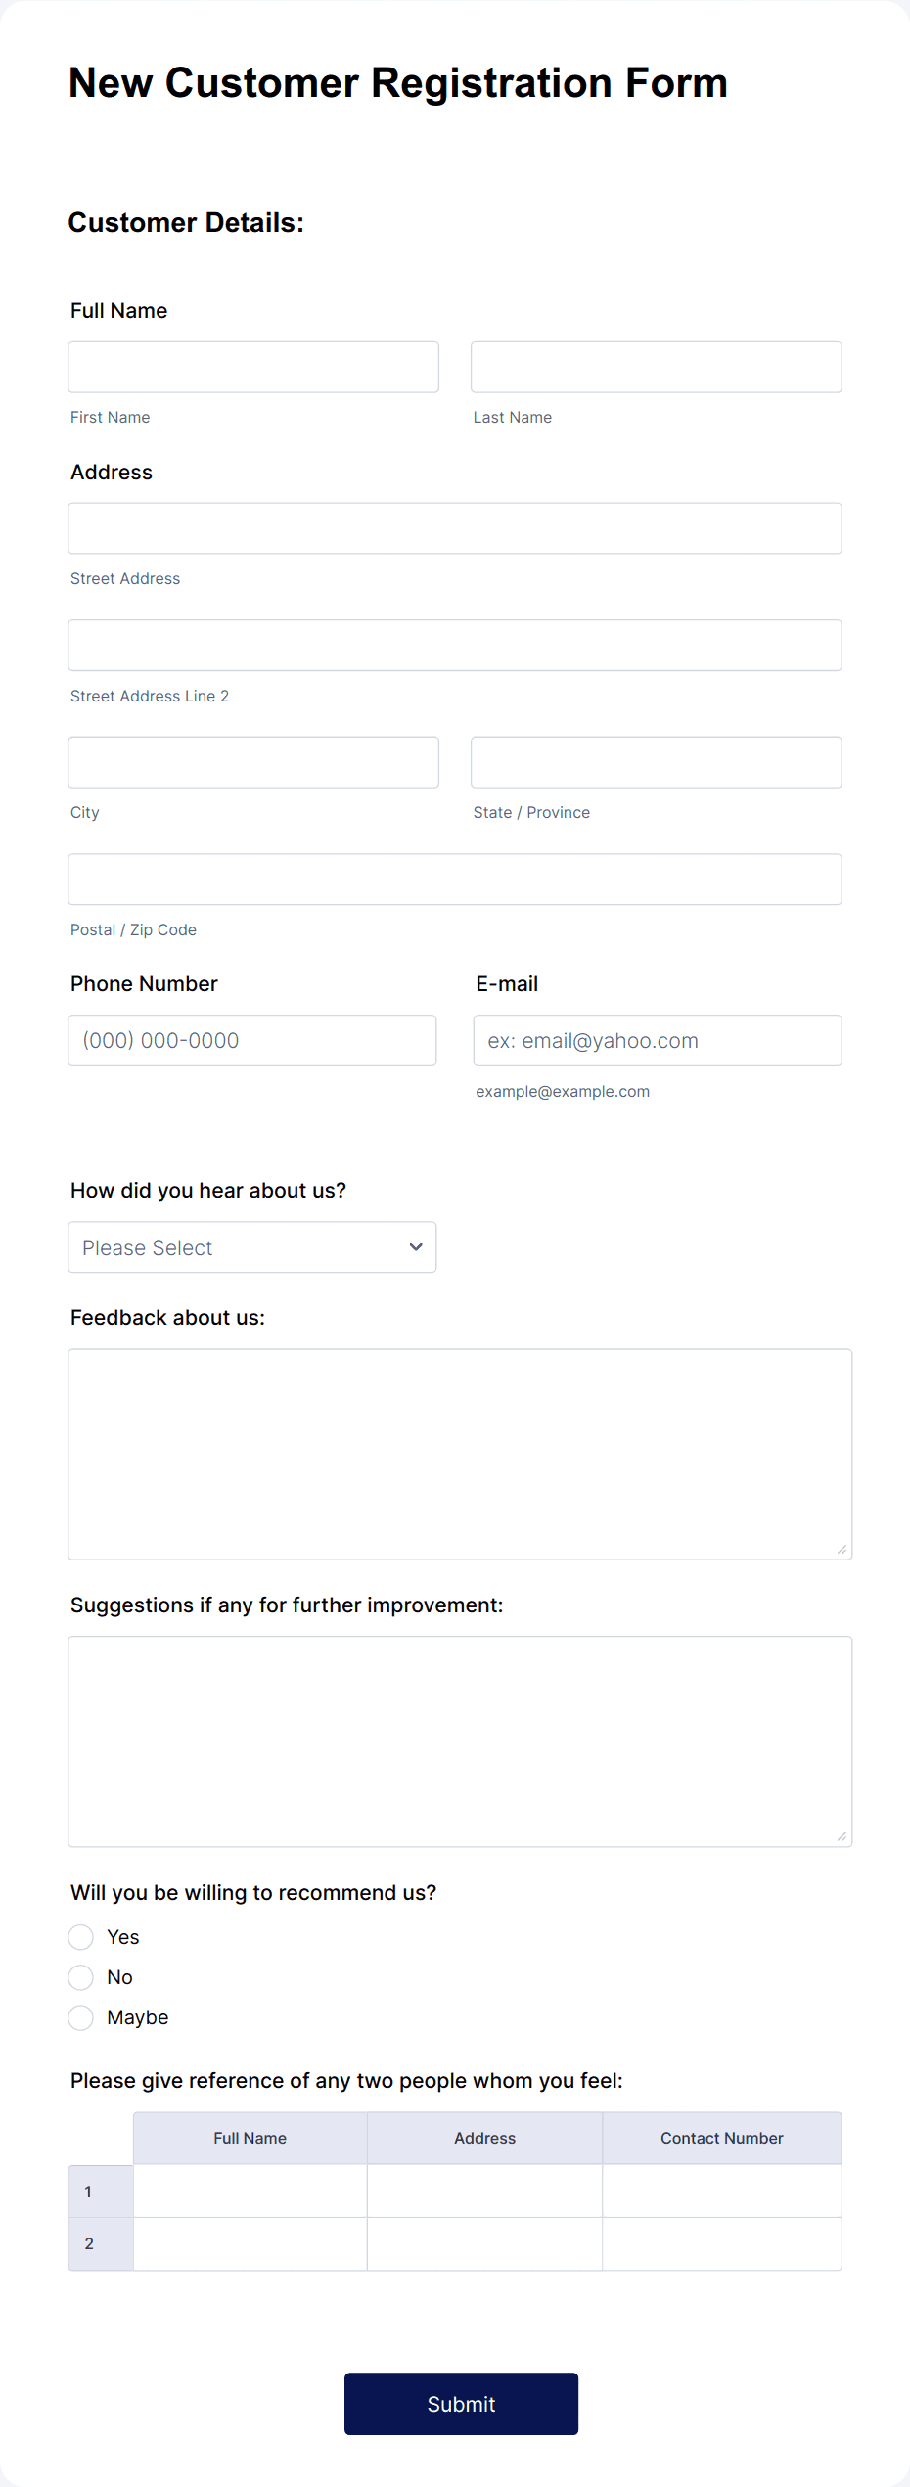Click row 2 Contact Number cell in reference table
This screenshot has height=2487, width=910.
(x=721, y=2242)
